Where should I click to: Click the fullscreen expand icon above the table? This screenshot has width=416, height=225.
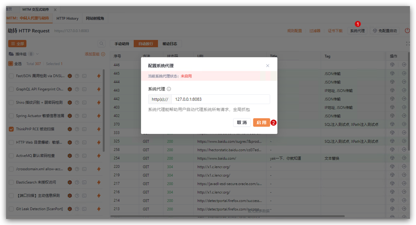coord(408,44)
